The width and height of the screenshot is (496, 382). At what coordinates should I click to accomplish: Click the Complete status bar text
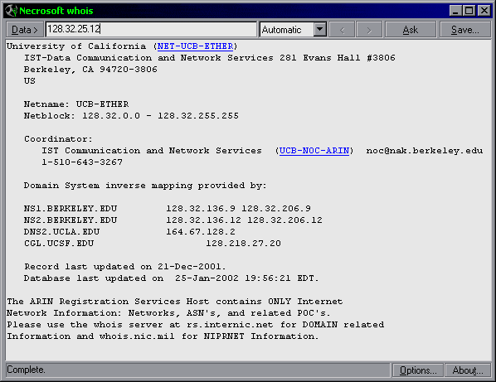[x=26, y=370]
